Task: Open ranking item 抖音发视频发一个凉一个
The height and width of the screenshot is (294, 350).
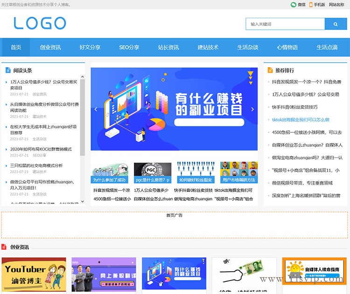Action: pyautogui.click(x=307, y=82)
